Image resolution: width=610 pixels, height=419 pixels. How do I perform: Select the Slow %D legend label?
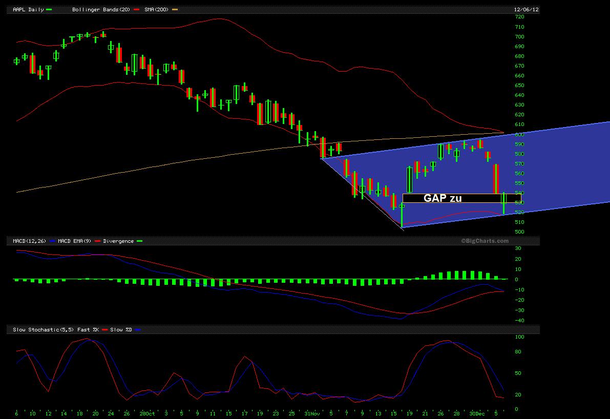[x=121, y=329]
